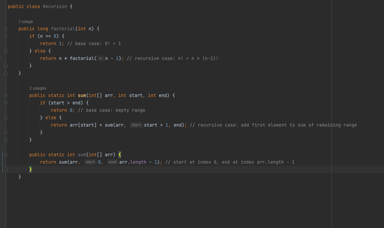This screenshot has height=228, width=384.
Task: Click fold end marker beside the yellow closing brace
Action: (6, 169)
